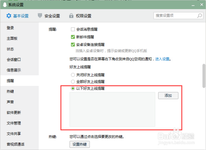This screenshot has height=150, width=206.
Task: Click the shield icon for 安全设置
Action: [x=40, y=16]
